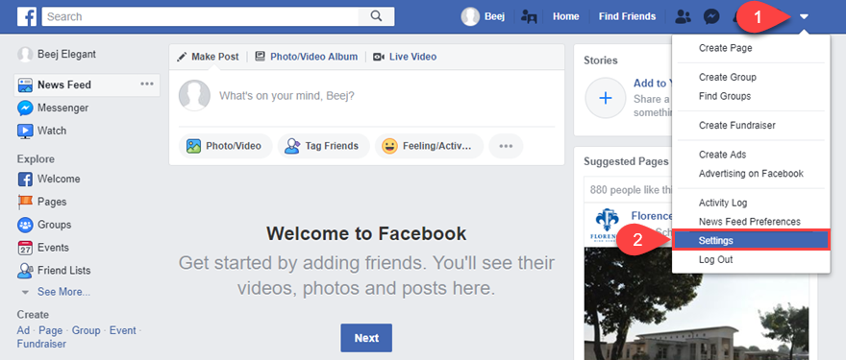846x360 pixels.
Task: Click the school building photo in Suggested Pages
Action: tap(697, 303)
